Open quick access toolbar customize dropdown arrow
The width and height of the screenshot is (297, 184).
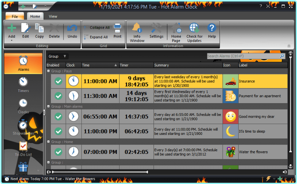pos(46,7)
